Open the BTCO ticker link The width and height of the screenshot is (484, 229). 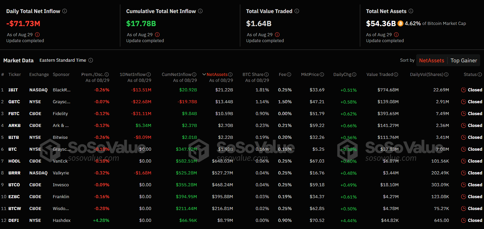[14, 185]
